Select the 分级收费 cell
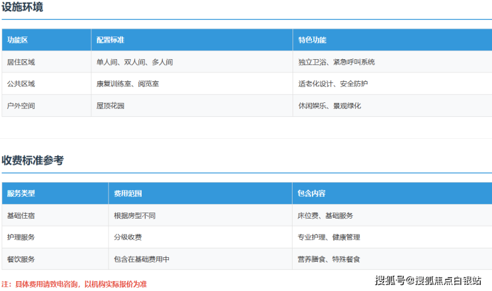The image size is (492, 291). point(128,237)
